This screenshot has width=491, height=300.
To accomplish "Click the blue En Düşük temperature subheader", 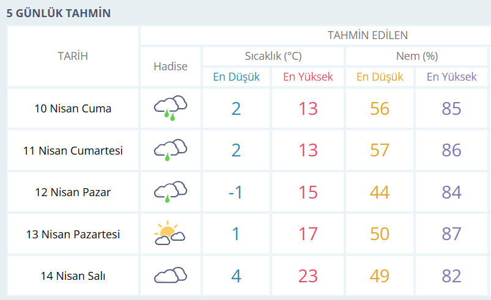I will (x=236, y=77).
